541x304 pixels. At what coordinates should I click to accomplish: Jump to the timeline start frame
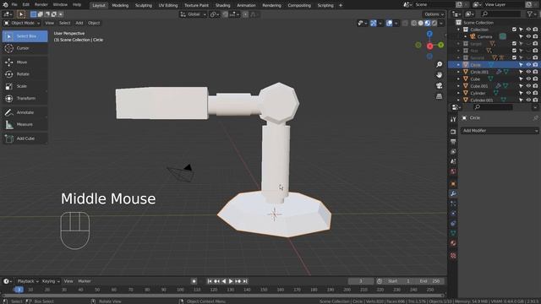point(210,281)
